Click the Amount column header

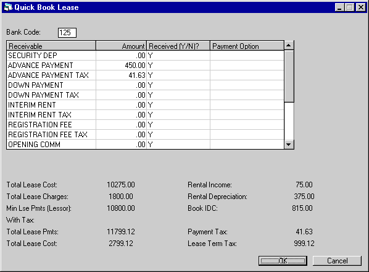(121, 46)
